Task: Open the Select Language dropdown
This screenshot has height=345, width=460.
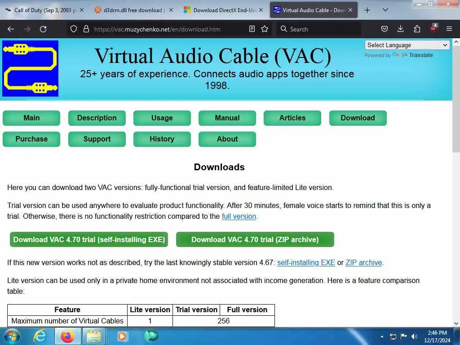Action: 407,45
